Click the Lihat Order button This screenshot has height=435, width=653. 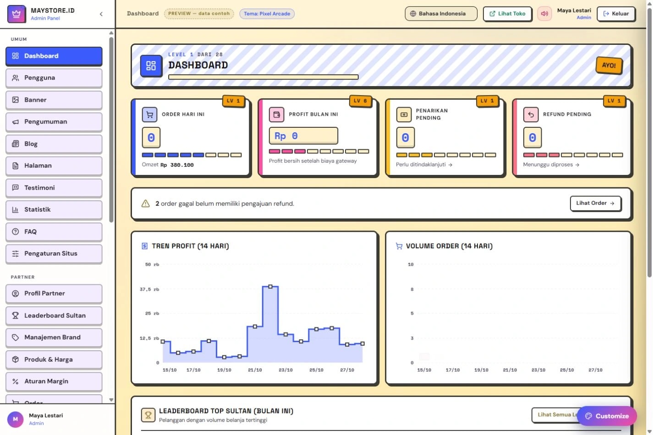596,203
